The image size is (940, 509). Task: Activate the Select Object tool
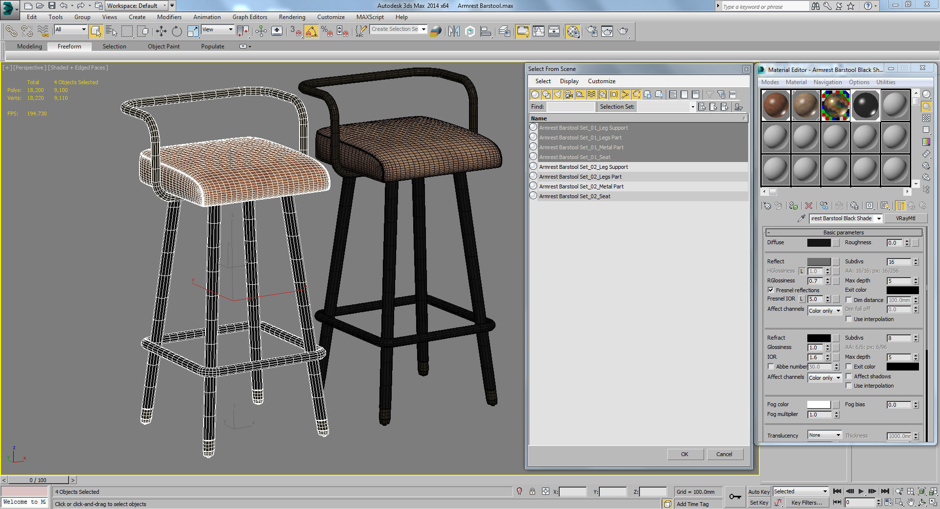coord(96,31)
